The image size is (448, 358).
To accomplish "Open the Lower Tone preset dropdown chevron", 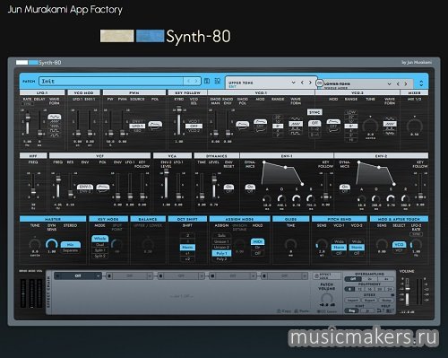I will click(x=389, y=84).
